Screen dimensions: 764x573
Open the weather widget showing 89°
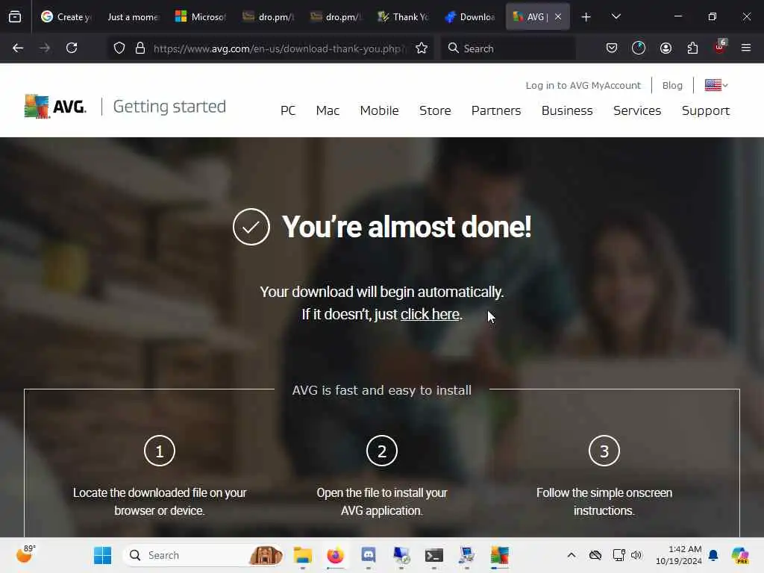pyautogui.click(x=25, y=554)
